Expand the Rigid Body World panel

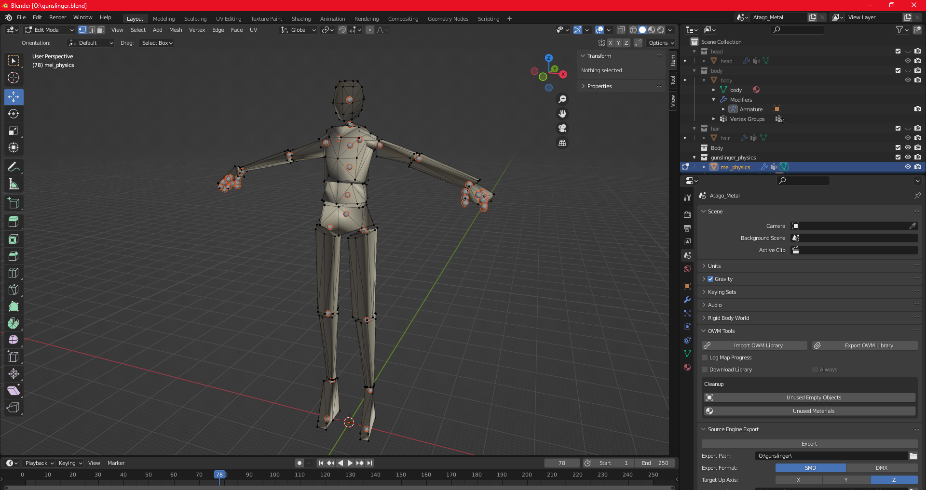(x=728, y=318)
